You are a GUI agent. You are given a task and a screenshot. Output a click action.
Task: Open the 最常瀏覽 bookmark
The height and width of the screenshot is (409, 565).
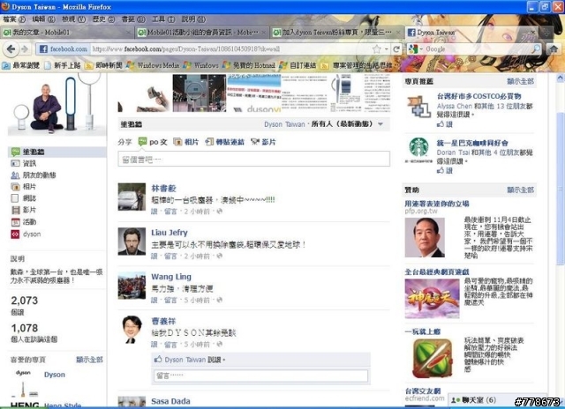tap(21, 65)
